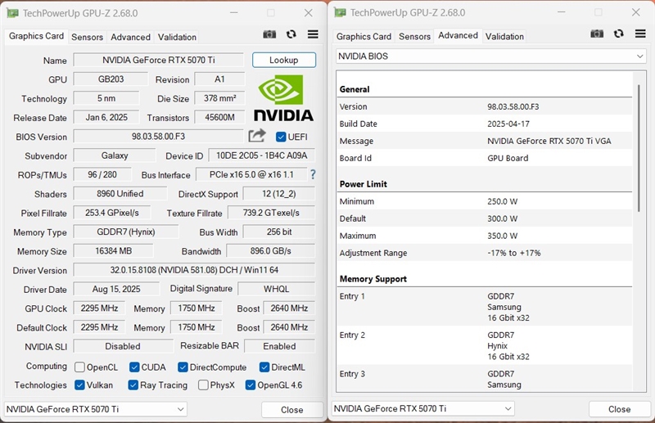Expand the GPU selector dropdown in left window
Image resolution: width=655 pixels, height=423 pixels.
pos(96,409)
